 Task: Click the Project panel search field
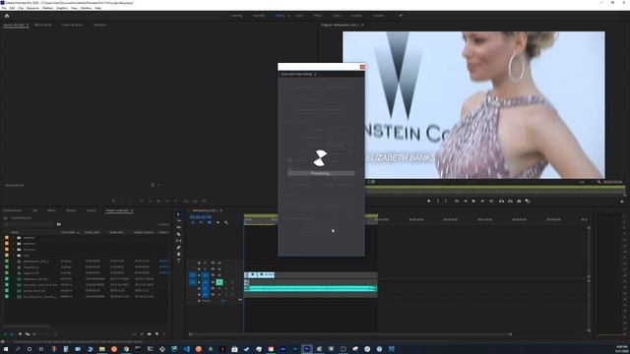coord(29,224)
